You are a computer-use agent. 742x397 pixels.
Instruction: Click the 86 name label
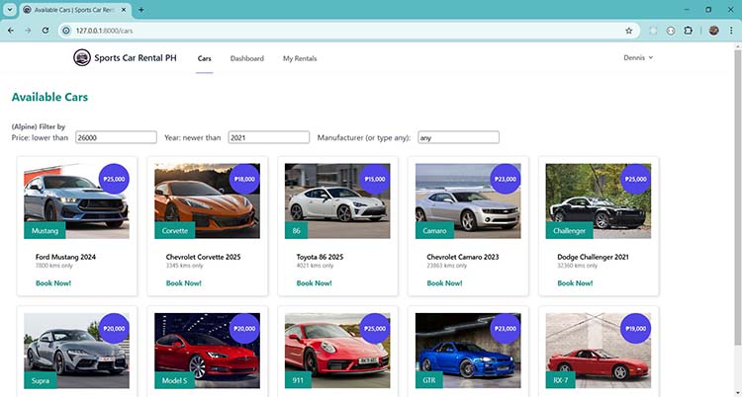tap(296, 231)
